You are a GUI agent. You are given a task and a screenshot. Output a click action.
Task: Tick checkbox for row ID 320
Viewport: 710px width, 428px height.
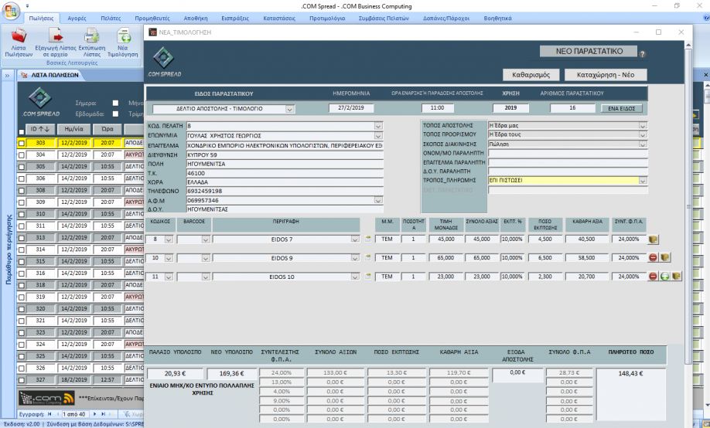tap(22, 309)
